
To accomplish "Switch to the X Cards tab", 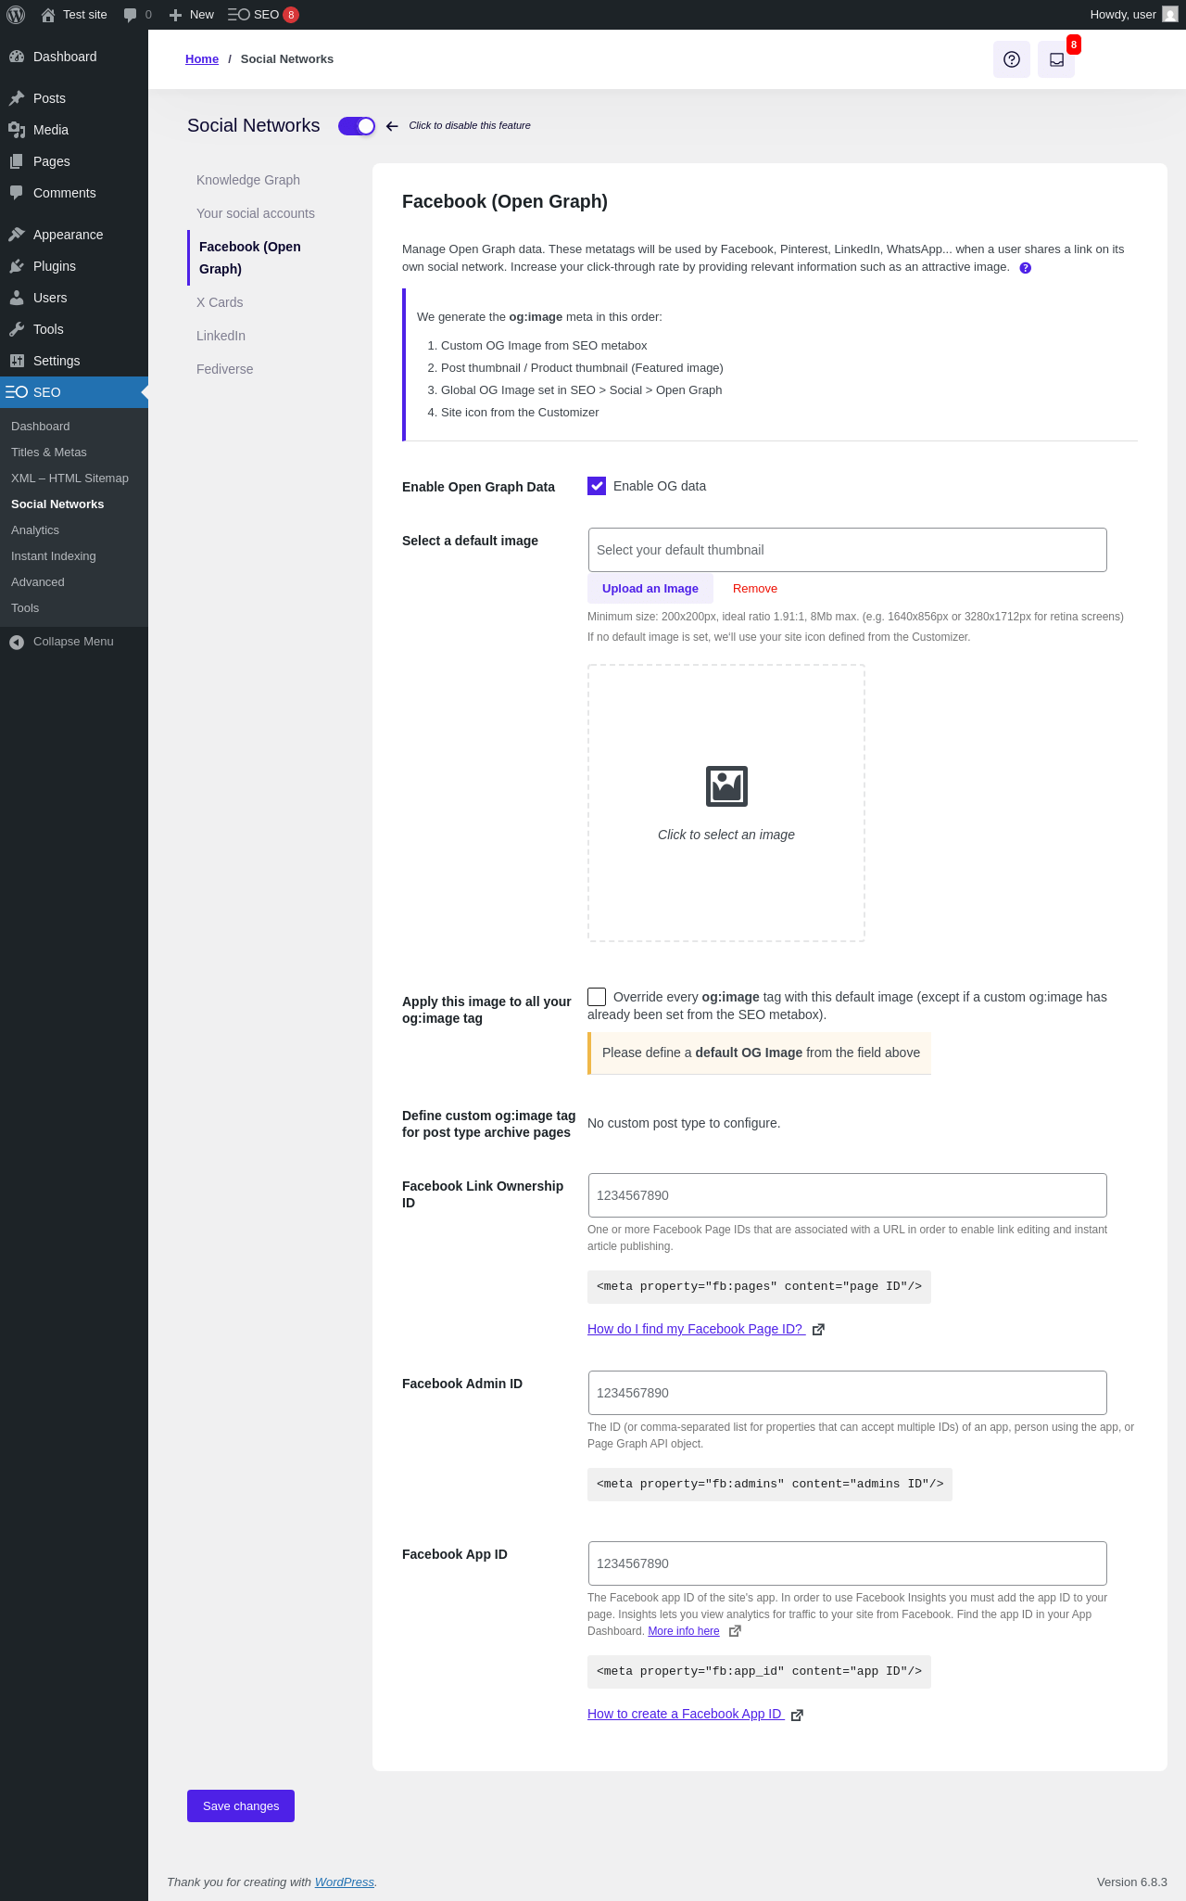I will 220,302.
